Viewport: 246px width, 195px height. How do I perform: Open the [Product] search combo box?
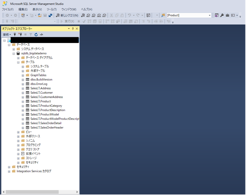[x=189, y=15]
